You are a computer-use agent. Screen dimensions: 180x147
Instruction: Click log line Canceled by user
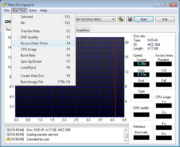coord(38,139)
